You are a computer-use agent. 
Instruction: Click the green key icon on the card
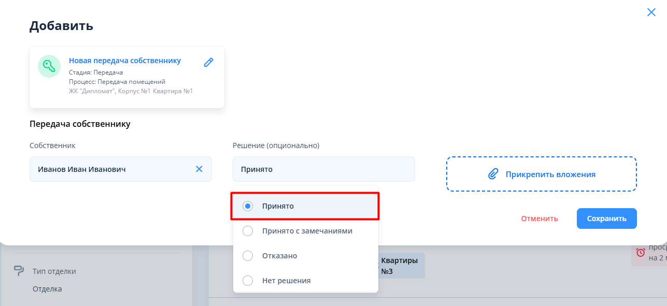click(49, 66)
